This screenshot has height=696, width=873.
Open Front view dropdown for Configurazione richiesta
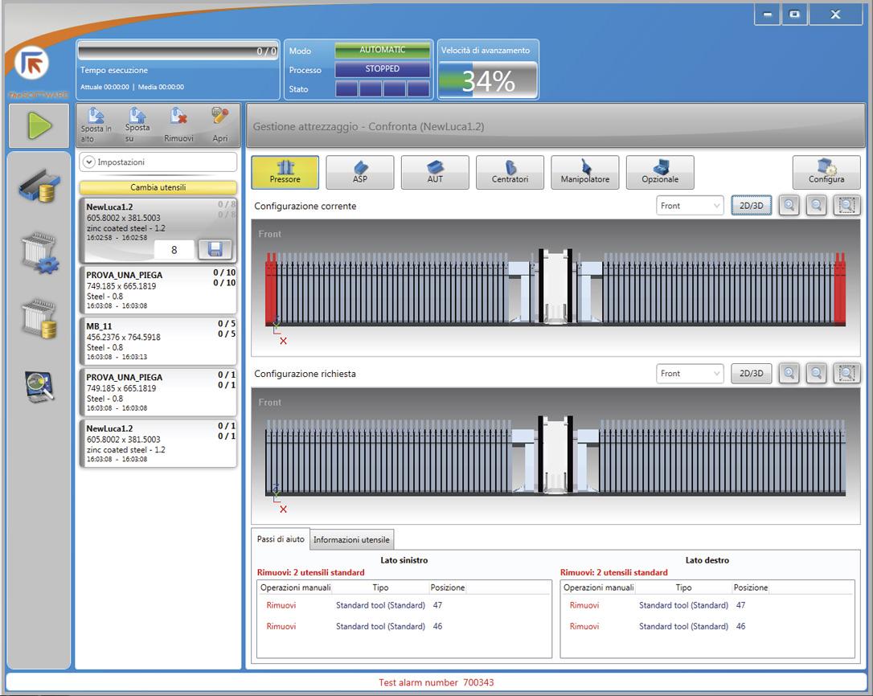[x=690, y=374]
